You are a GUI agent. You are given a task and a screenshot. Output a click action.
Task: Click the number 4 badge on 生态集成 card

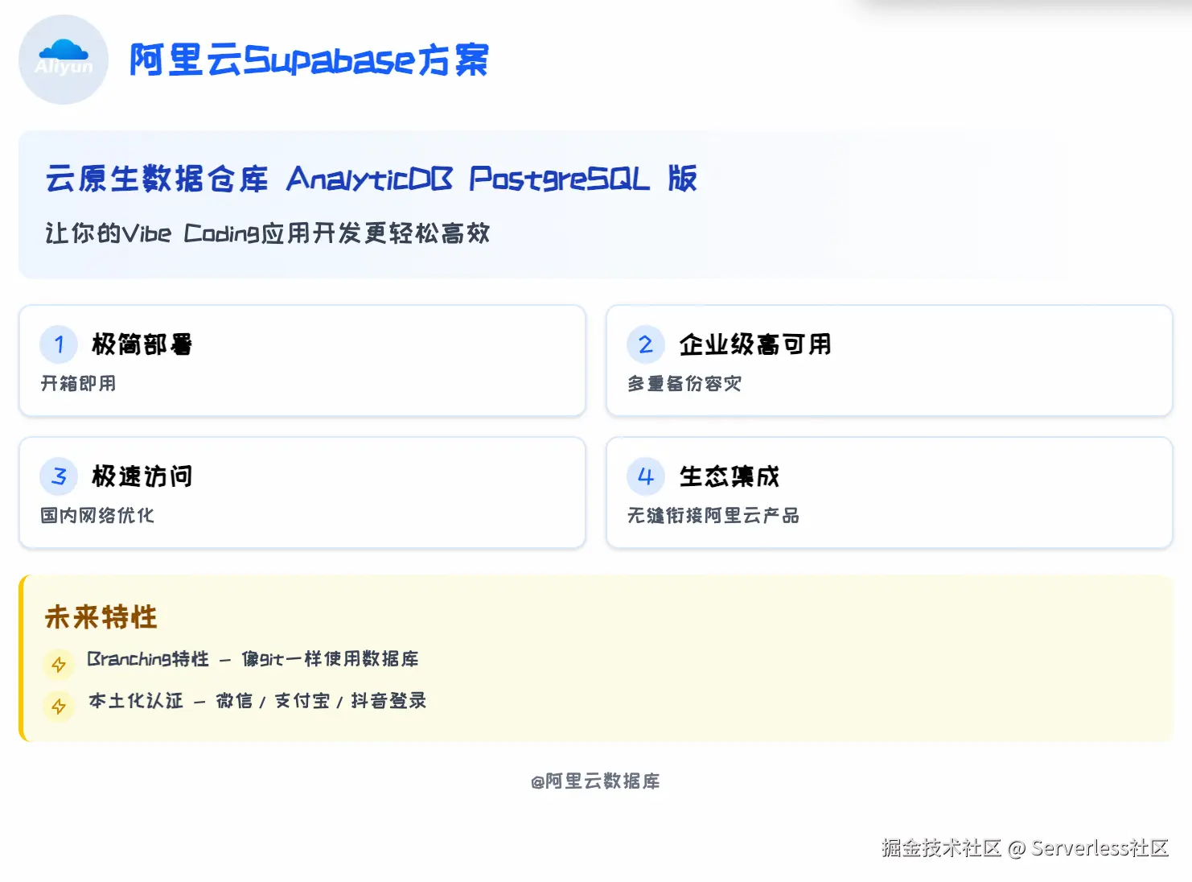646,476
